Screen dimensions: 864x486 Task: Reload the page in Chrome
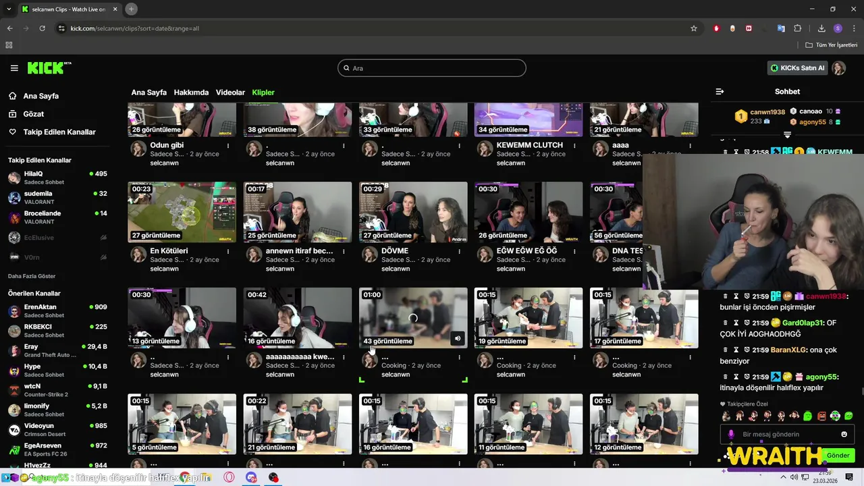42,28
